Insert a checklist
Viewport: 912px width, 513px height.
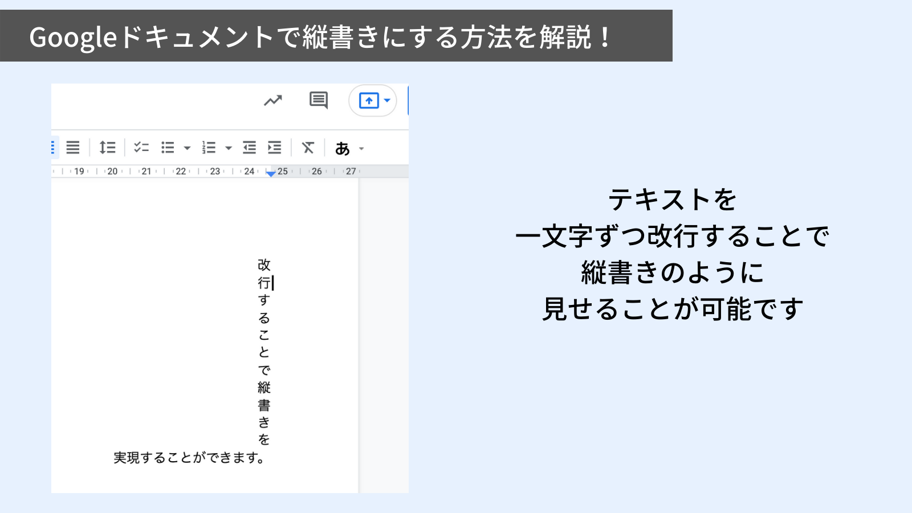(141, 148)
